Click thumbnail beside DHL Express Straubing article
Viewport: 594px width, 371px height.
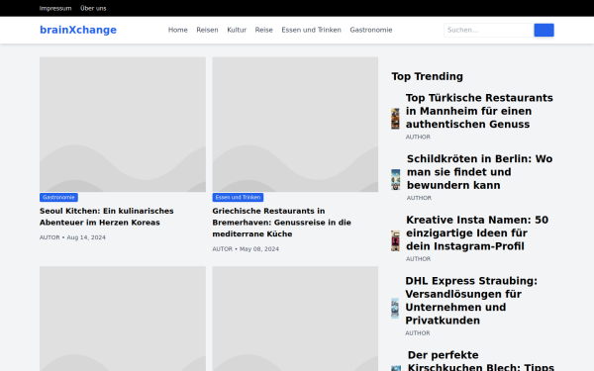point(395,308)
